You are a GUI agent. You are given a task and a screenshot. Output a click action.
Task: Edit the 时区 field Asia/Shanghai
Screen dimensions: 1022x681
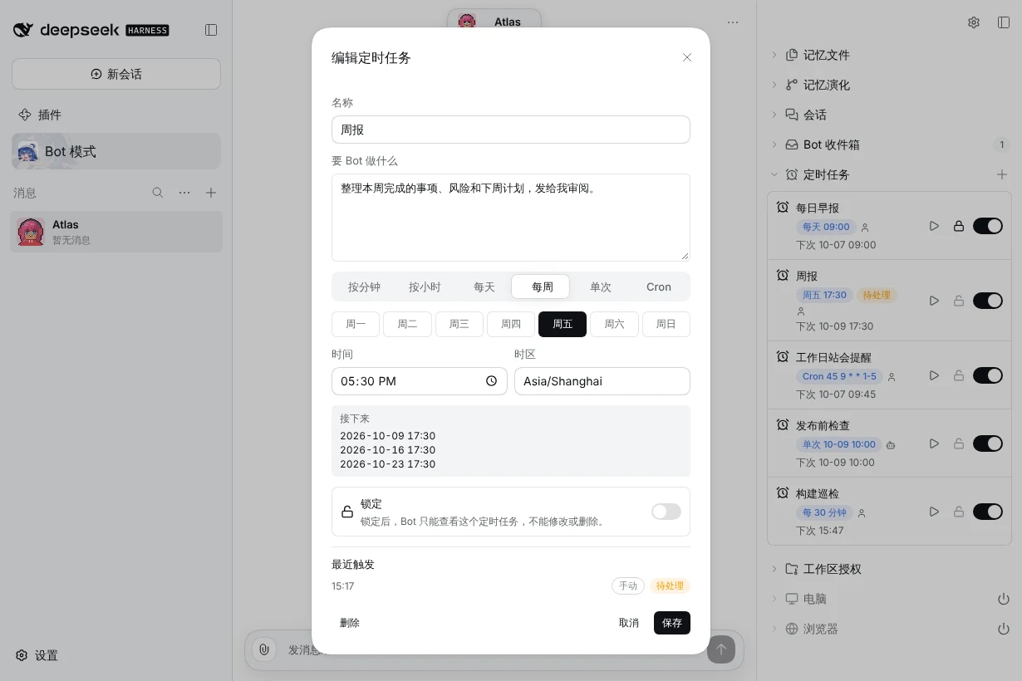[x=602, y=381]
